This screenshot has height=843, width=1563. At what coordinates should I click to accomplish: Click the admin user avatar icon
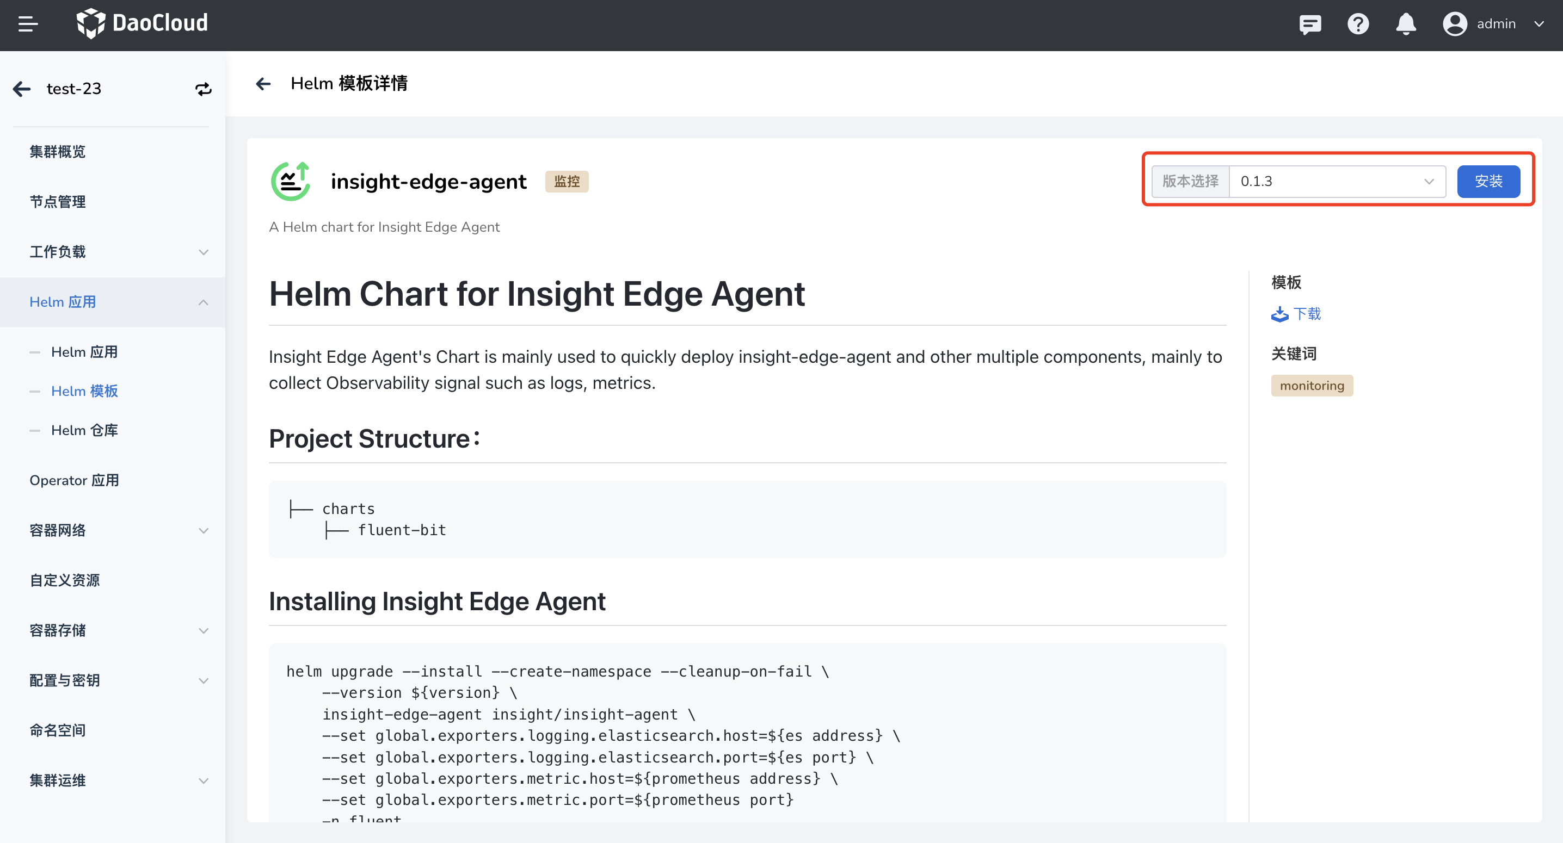click(1454, 24)
